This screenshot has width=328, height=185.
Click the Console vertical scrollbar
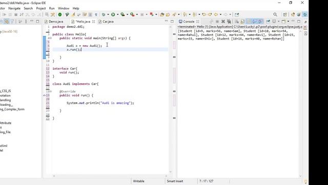click(x=300, y=103)
